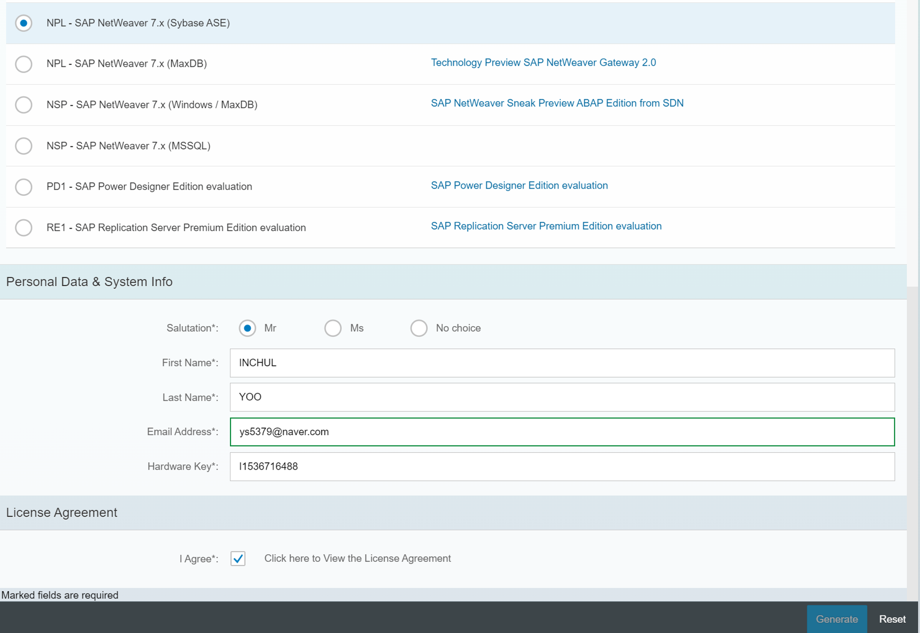
Task: Choose the Ms salutation
Action: (x=333, y=328)
